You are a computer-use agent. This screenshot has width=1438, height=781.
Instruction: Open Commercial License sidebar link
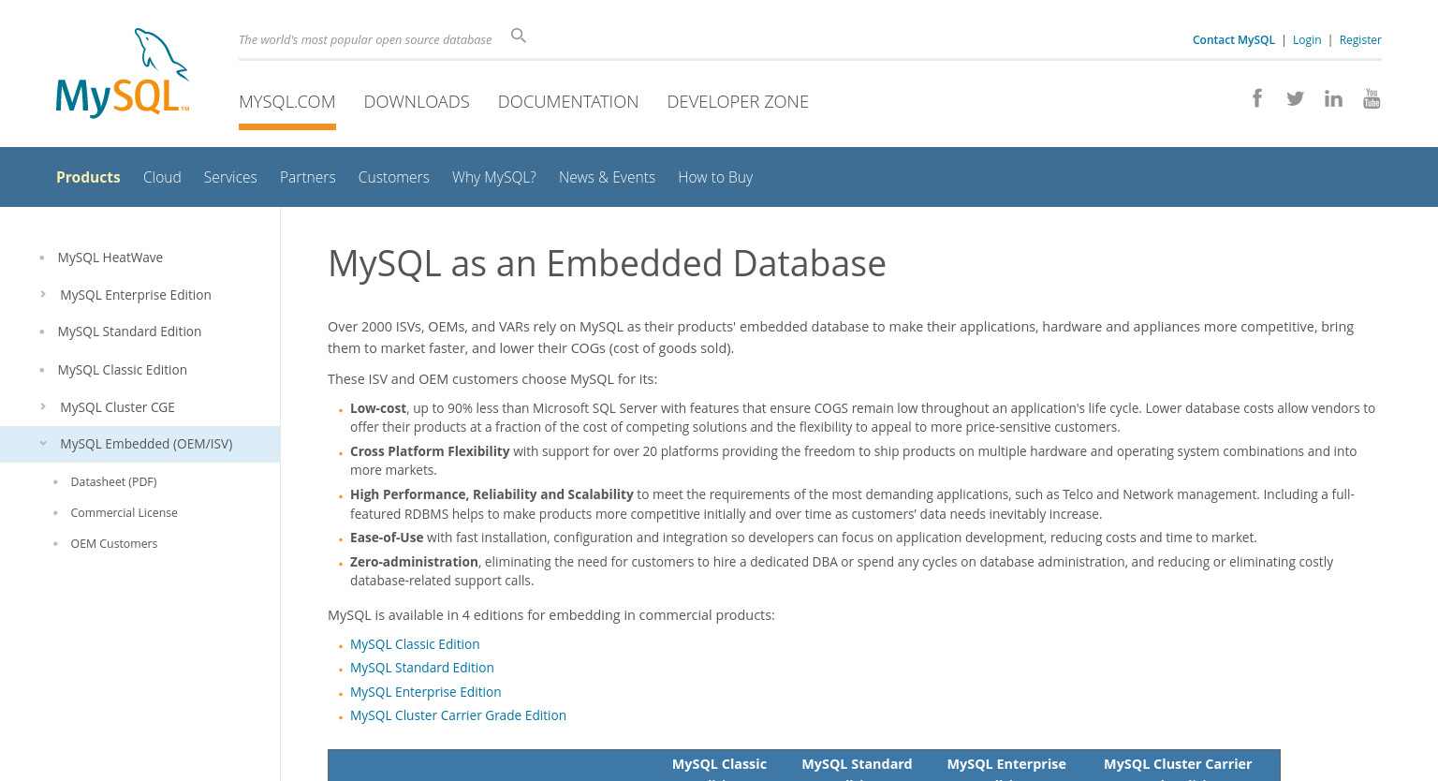tap(125, 512)
